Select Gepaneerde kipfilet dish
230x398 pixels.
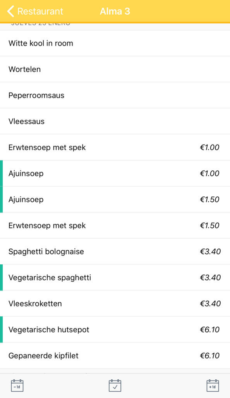115,356
